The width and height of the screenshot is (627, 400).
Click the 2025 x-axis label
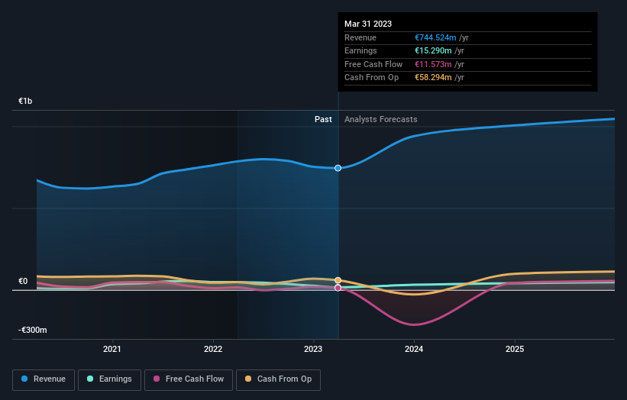515,350
